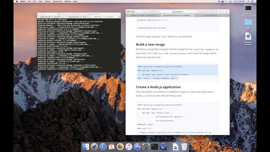Open Calendar icon in the Dock
Image resolution: width=270 pixels, height=152 pixels.
click(x=111, y=147)
